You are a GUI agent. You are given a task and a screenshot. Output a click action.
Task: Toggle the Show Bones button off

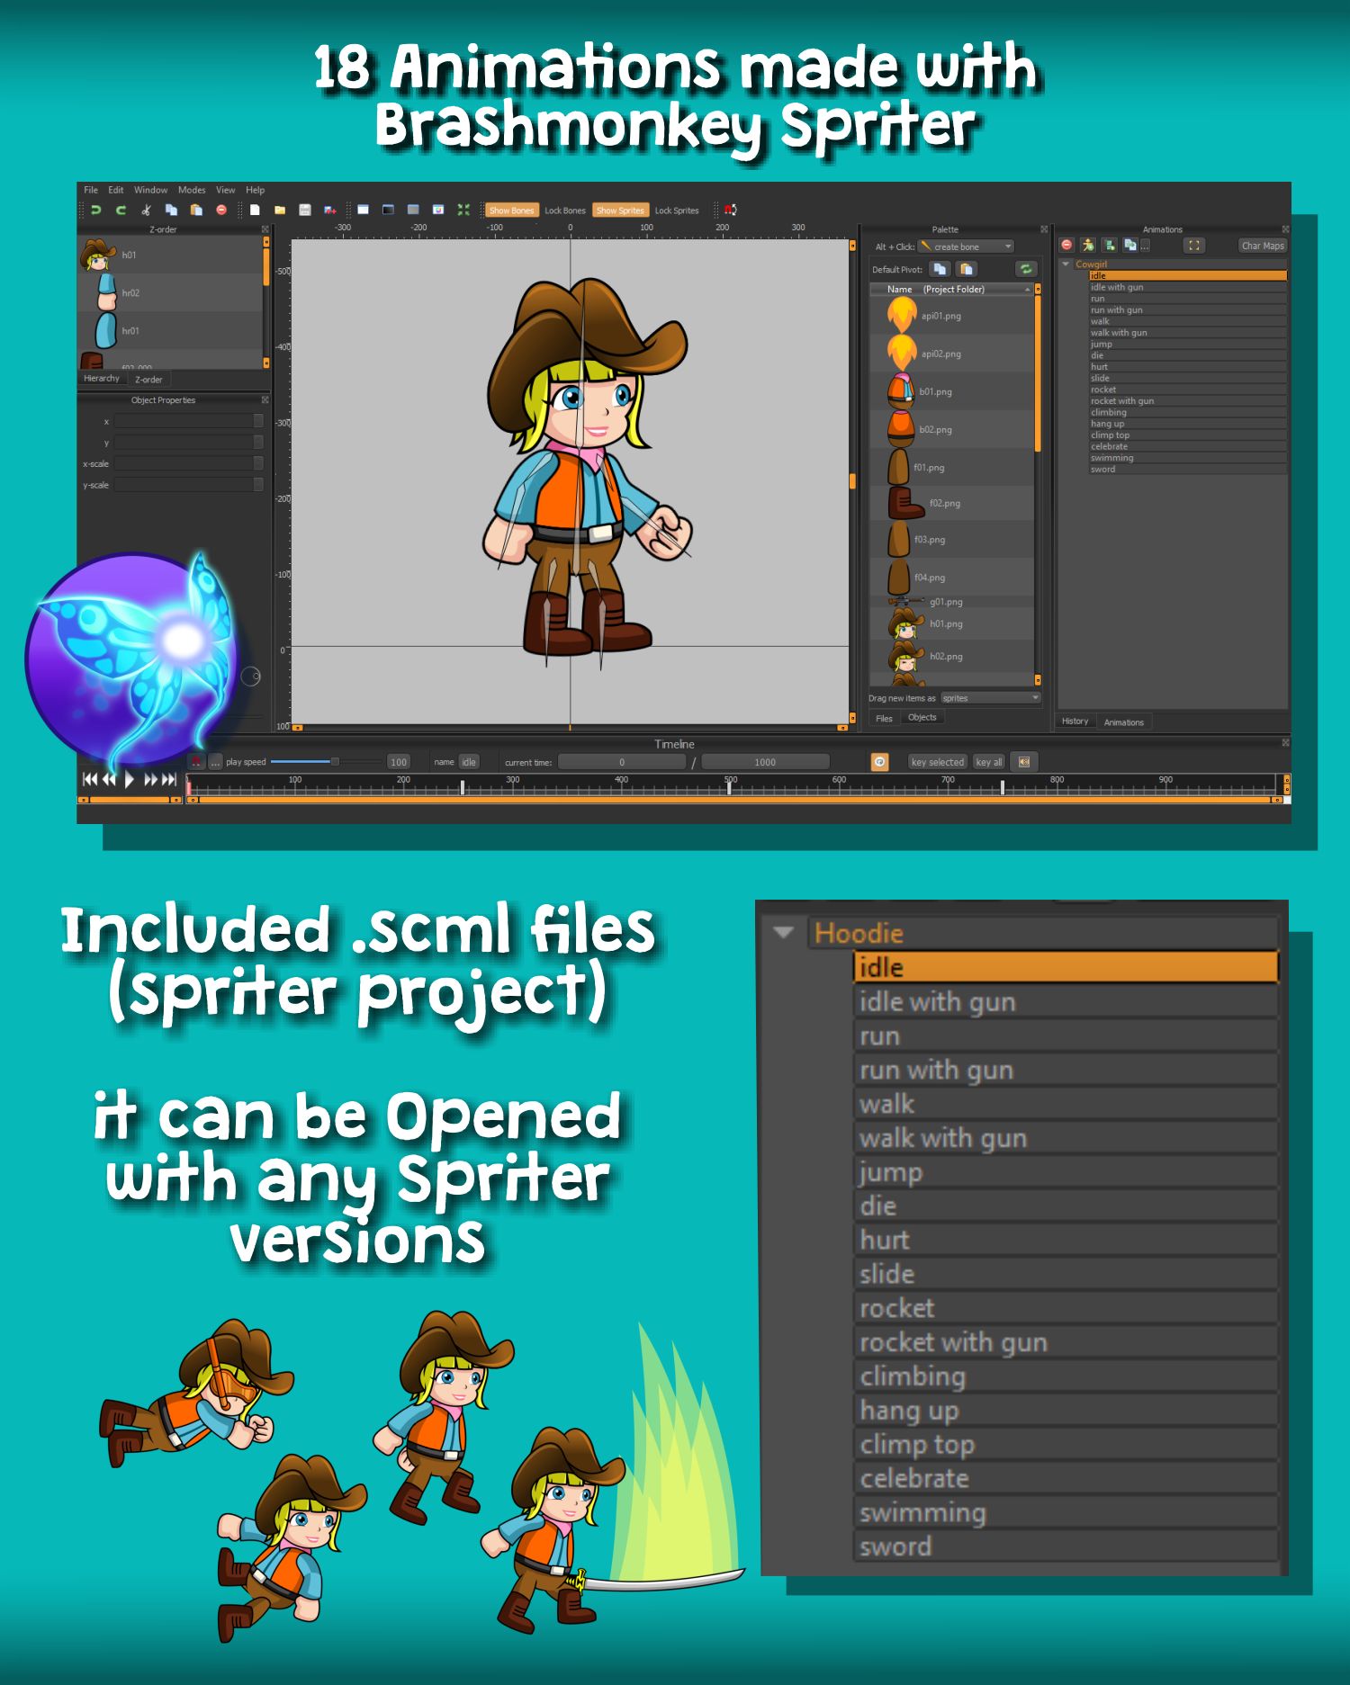[510, 211]
